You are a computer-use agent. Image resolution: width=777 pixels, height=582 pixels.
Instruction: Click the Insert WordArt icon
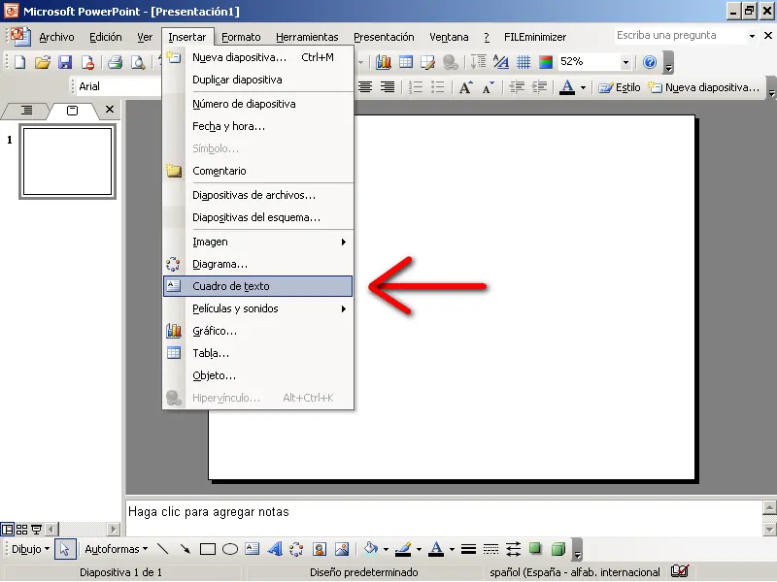[275, 549]
